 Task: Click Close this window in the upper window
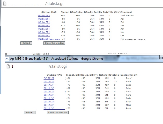point(54,43)
